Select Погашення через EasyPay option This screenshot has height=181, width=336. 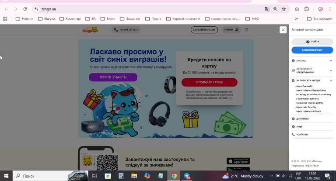tap(309, 103)
